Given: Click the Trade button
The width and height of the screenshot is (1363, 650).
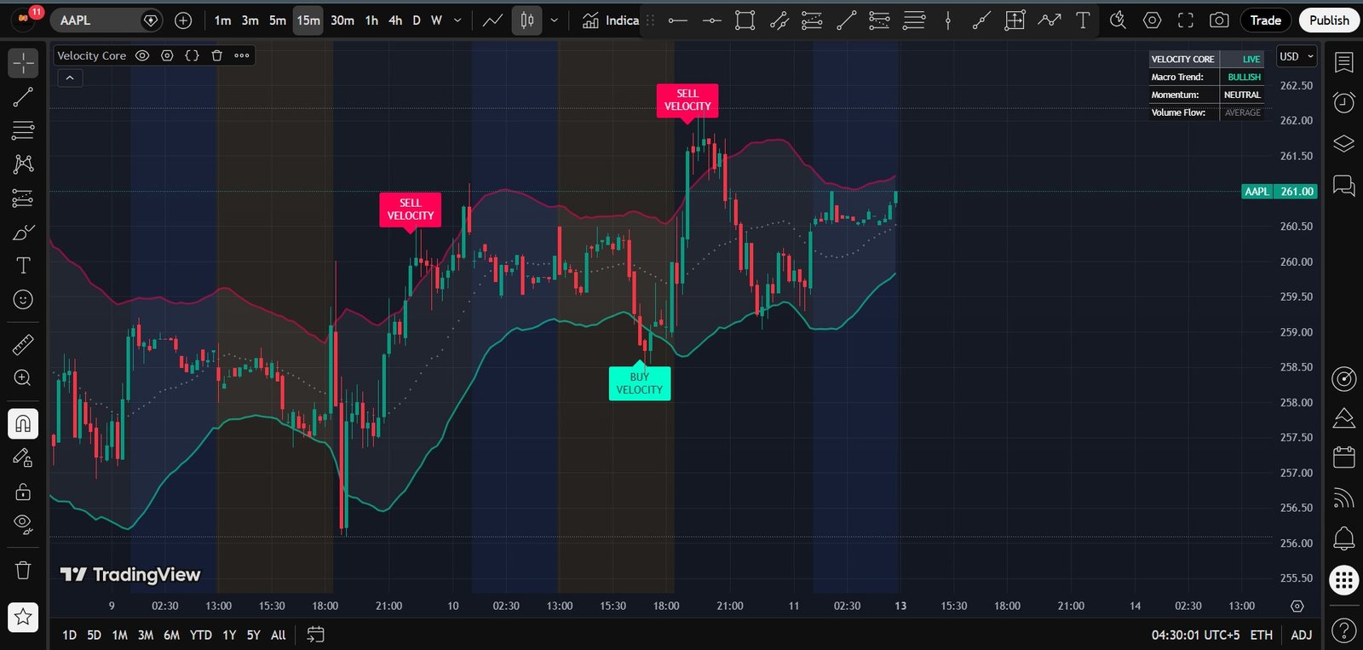Looking at the screenshot, I should (1265, 20).
